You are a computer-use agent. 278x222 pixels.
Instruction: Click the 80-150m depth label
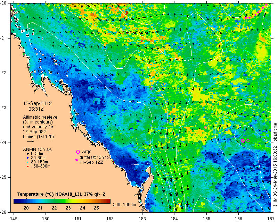click(39, 162)
